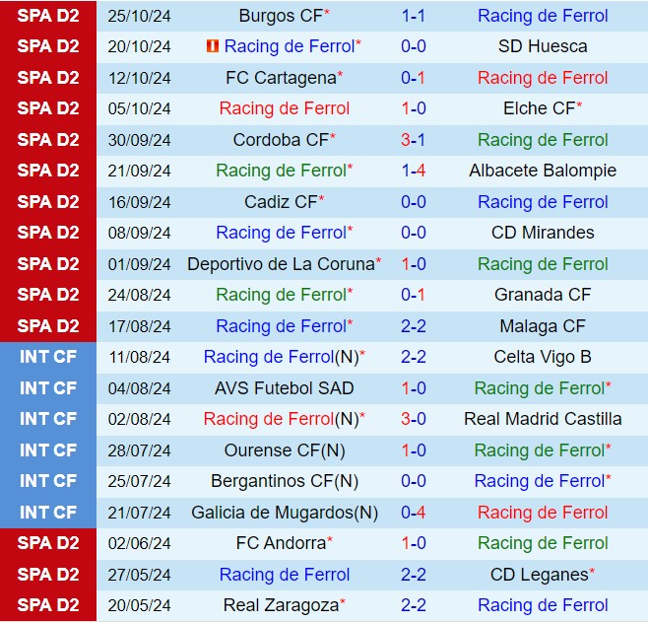Screen dimensions: 648x622
Task: Select Malaga CF team name
Action: (x=543, y=326)
